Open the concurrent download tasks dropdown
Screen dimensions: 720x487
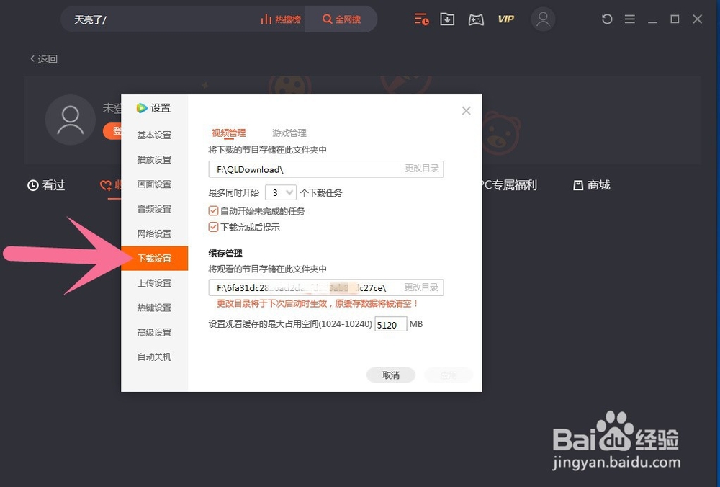click(x=281, y=192)
